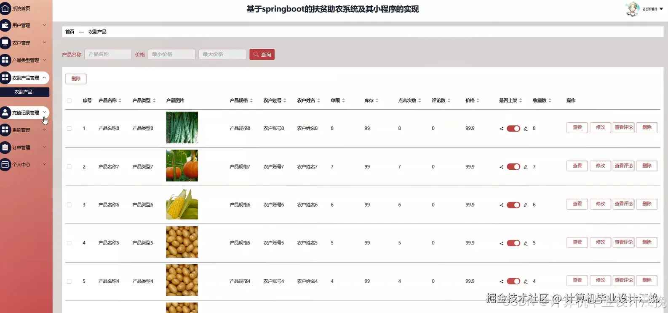Check the row 1 产品名称8 checkbox

click(x=69, y=129)
